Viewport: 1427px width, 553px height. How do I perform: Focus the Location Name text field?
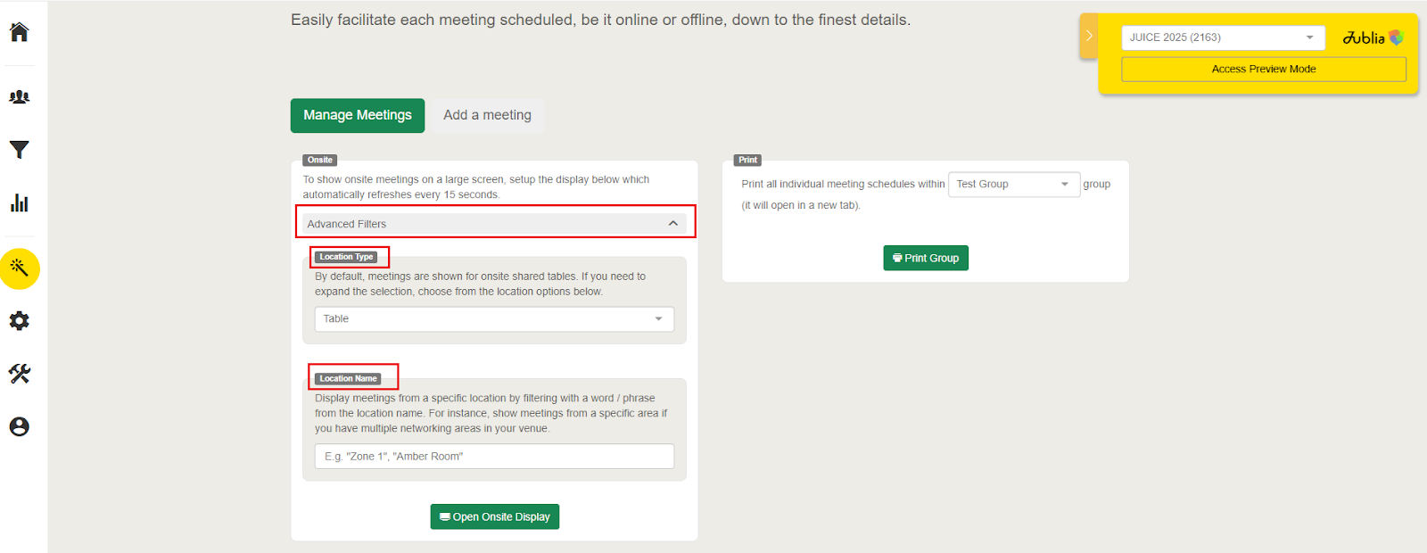(x=494, y=457)
